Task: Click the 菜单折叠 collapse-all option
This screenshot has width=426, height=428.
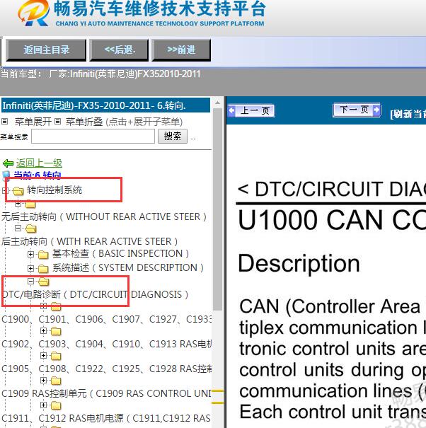Action: click(84, 122)
